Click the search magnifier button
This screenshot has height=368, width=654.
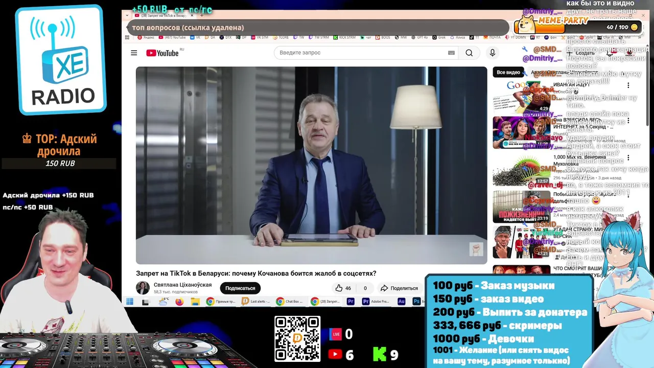coord(469,53)
